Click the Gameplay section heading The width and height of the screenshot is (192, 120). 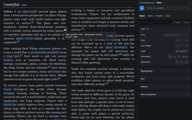point(11,5)
